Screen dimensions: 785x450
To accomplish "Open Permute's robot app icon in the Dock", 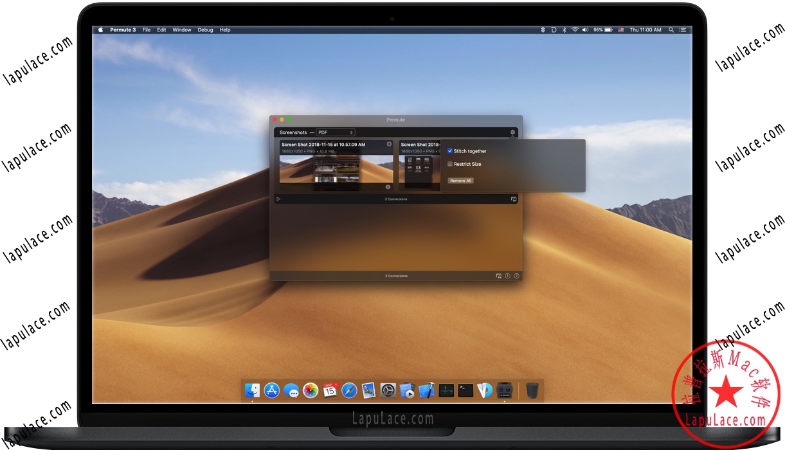I will coord(503,390).
